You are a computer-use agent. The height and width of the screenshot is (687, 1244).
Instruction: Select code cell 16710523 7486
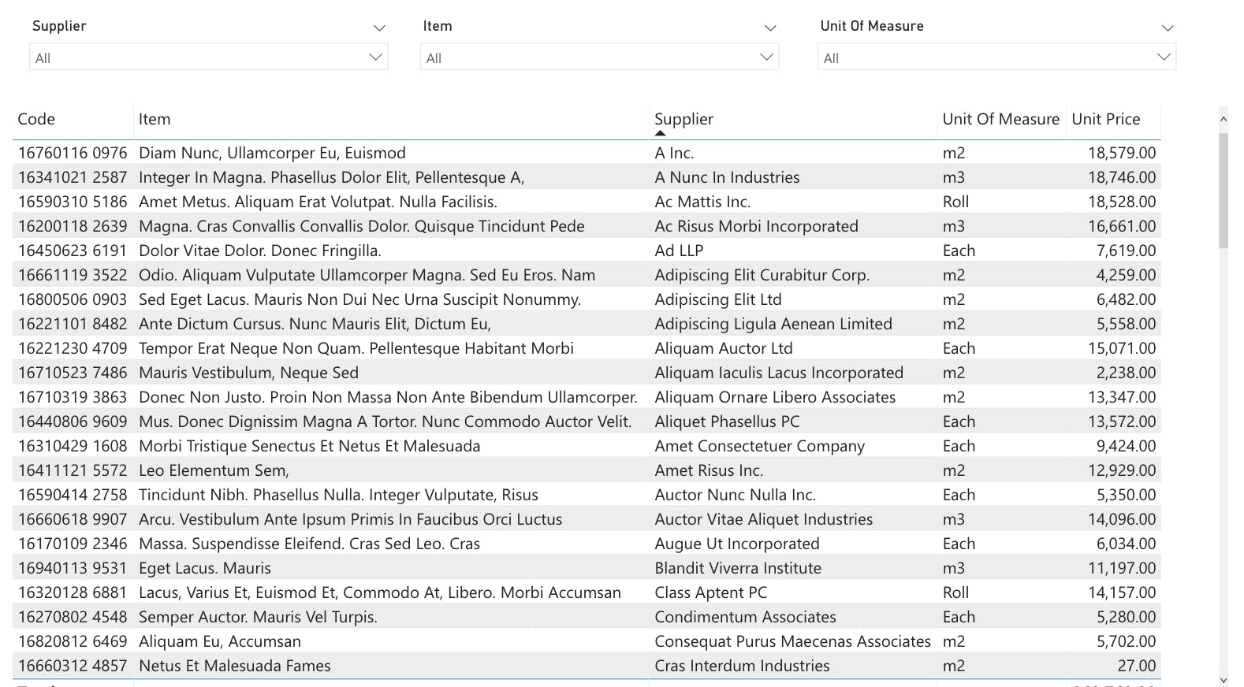tap(73, 373)
